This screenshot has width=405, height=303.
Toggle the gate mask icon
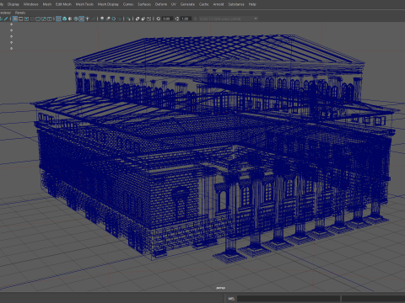pyautogui.click(x=32, y=19)
